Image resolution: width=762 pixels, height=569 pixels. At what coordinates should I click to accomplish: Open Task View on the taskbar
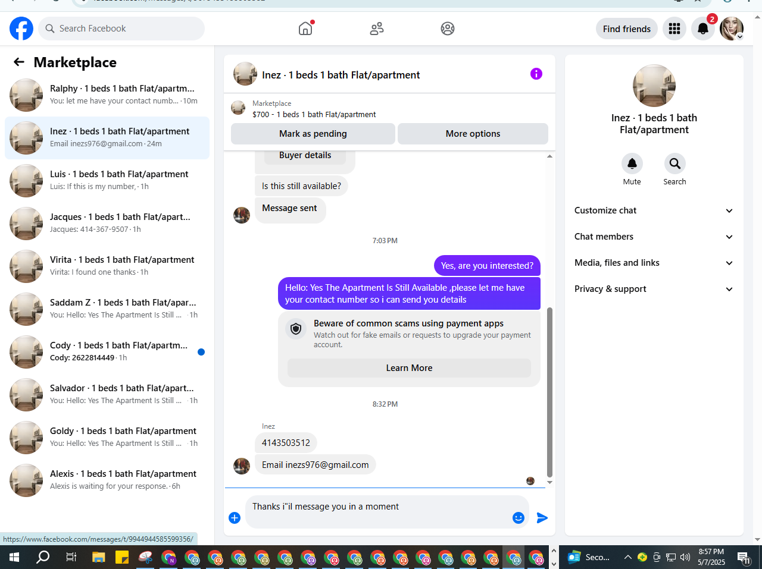[x=71, y=557]
